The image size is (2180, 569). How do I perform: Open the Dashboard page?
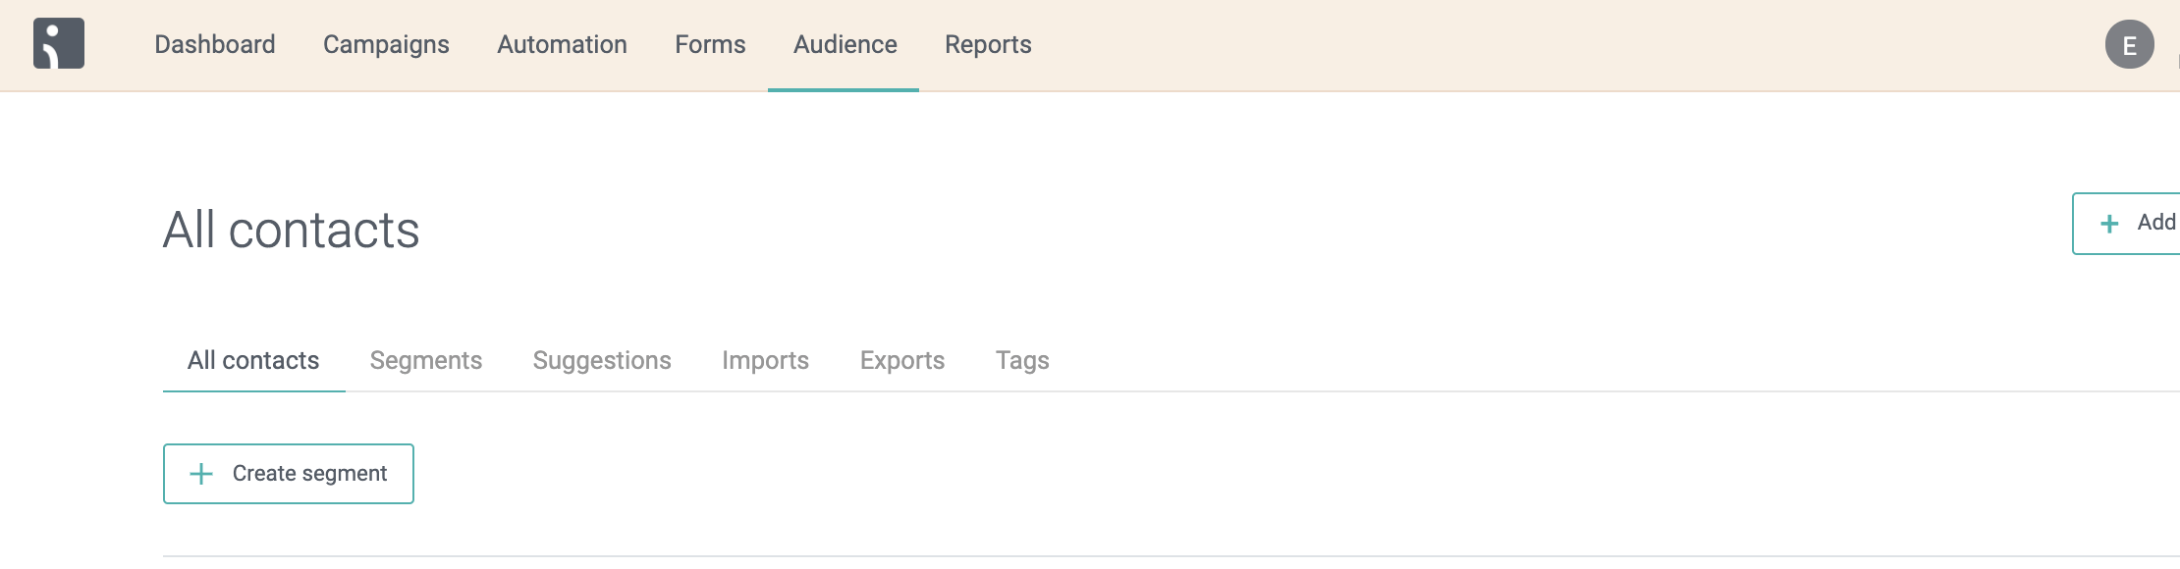click(215, 44)
